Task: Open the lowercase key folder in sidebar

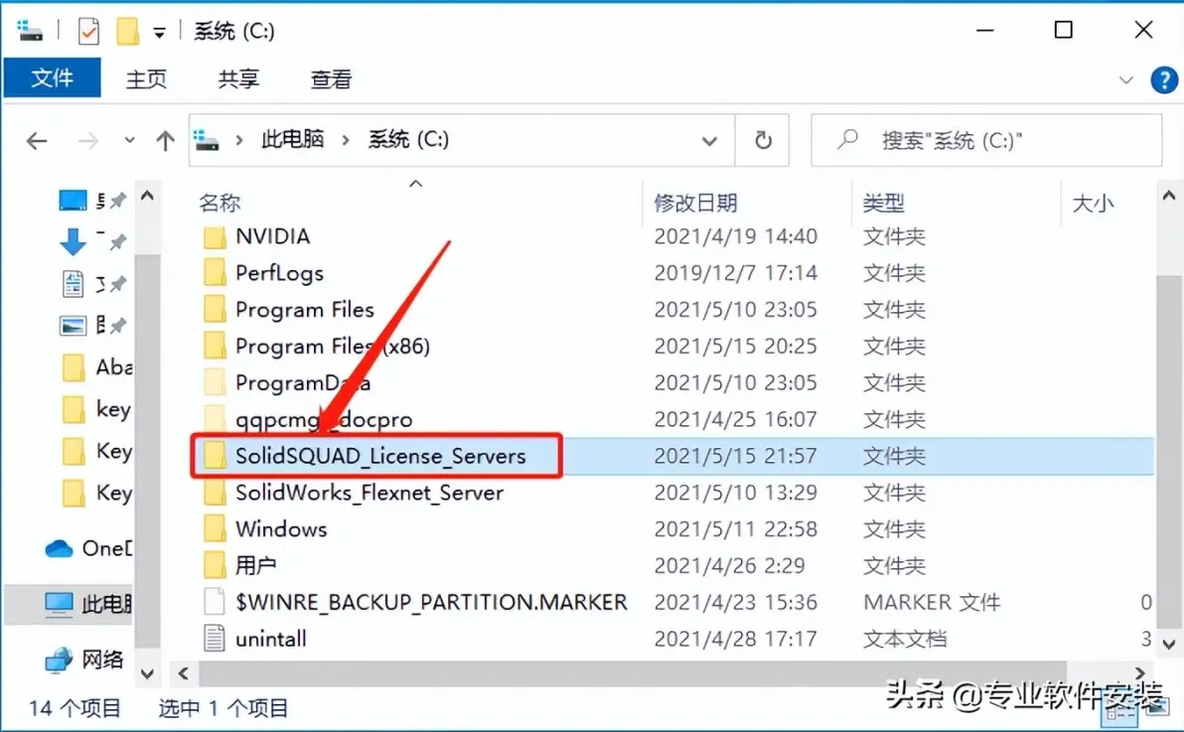Action: pos(96,409)
